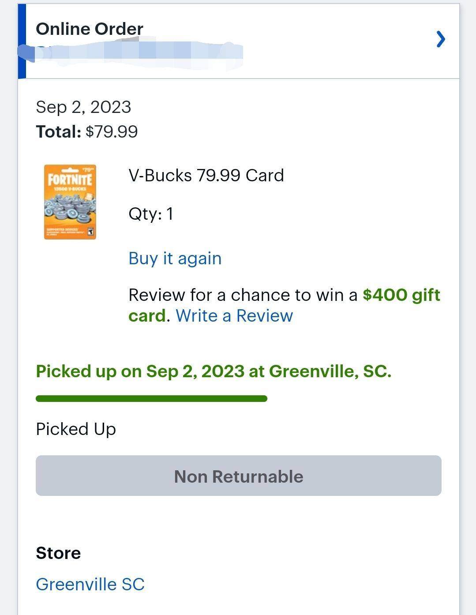Click the Store section heading
476x615 pixels.
coord(58,553)
